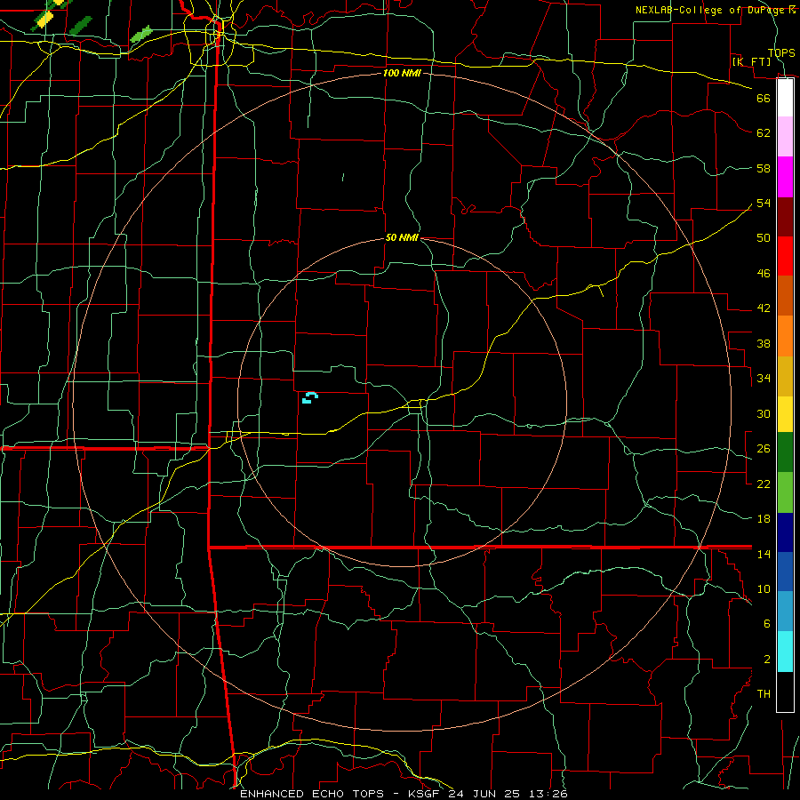800x800 pixels.
Task: Click the 34 legend value
Action: point(764,379)
